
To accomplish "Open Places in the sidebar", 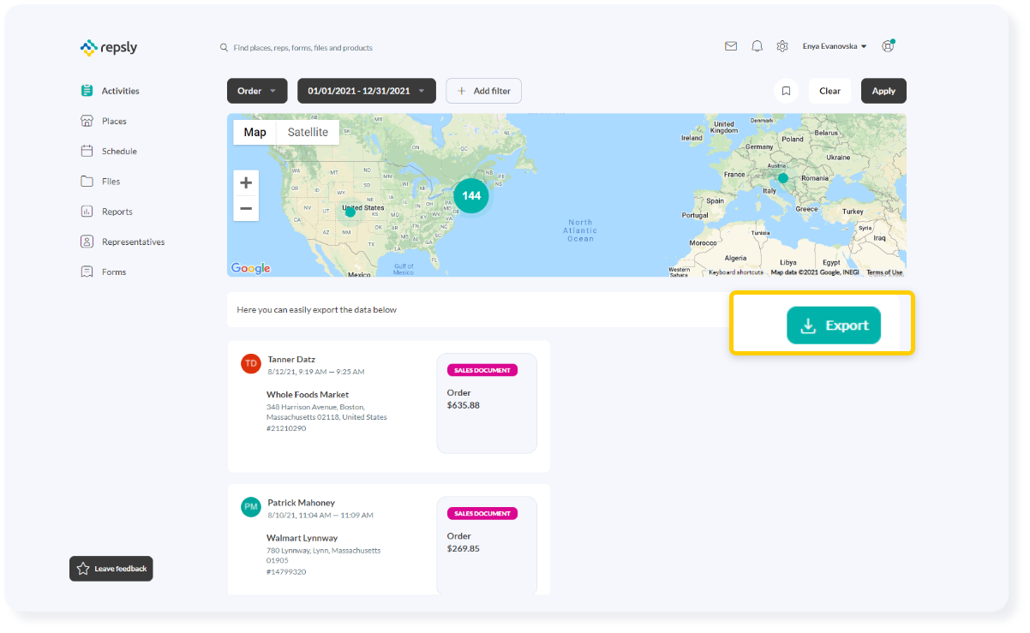I will coord(104,121).
